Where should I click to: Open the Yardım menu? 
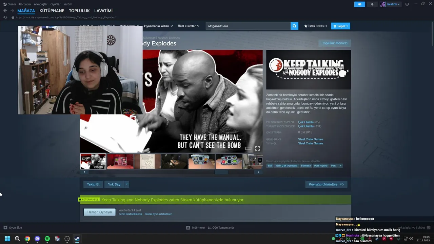tap(68, 4)
